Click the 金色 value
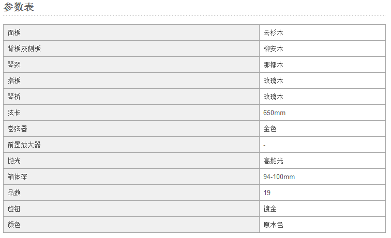The image size is (391, 238). click(x=270, y=129)
